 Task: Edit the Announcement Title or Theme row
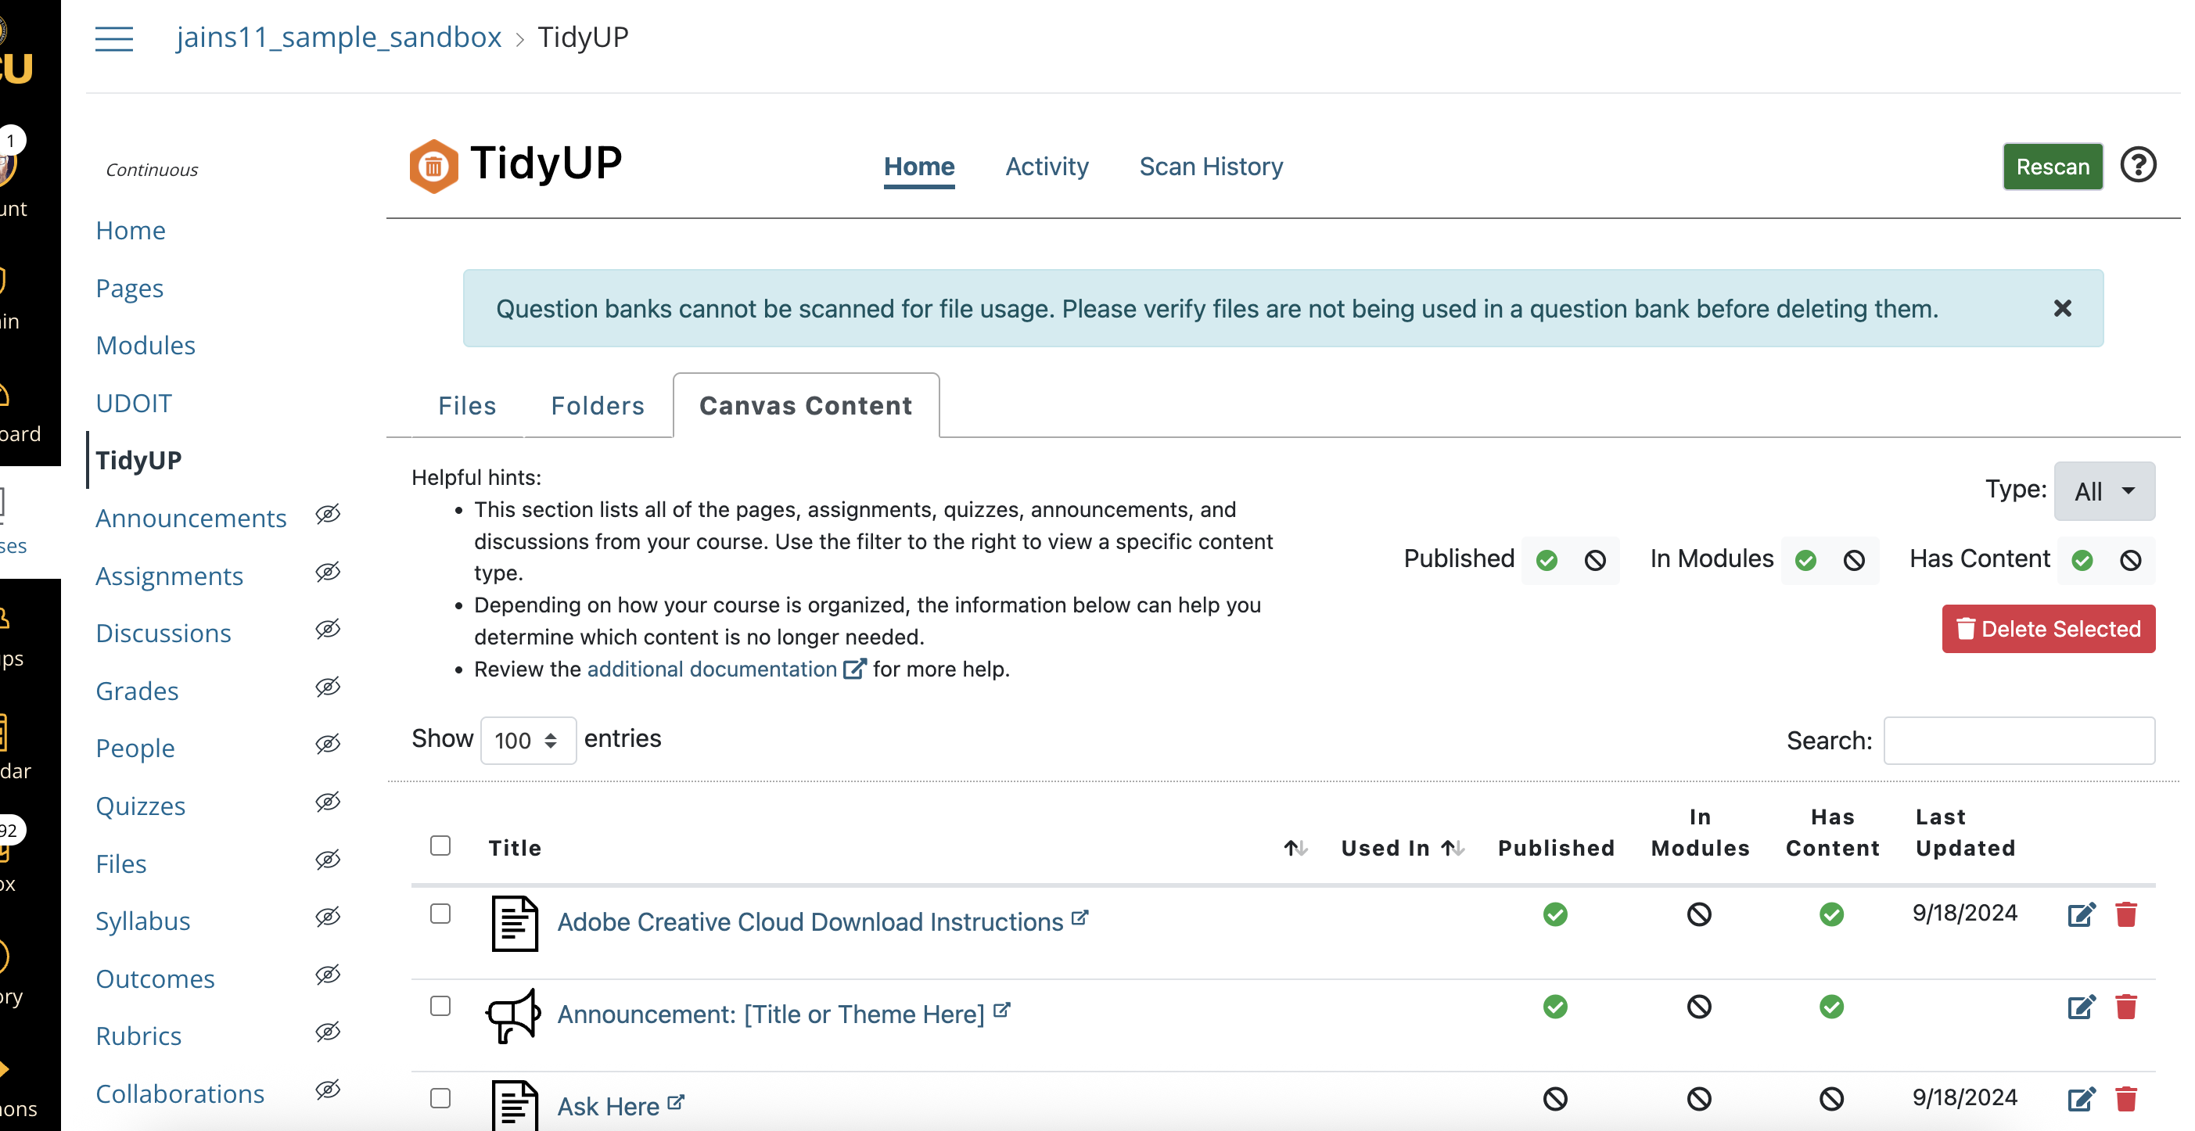2081,1007
